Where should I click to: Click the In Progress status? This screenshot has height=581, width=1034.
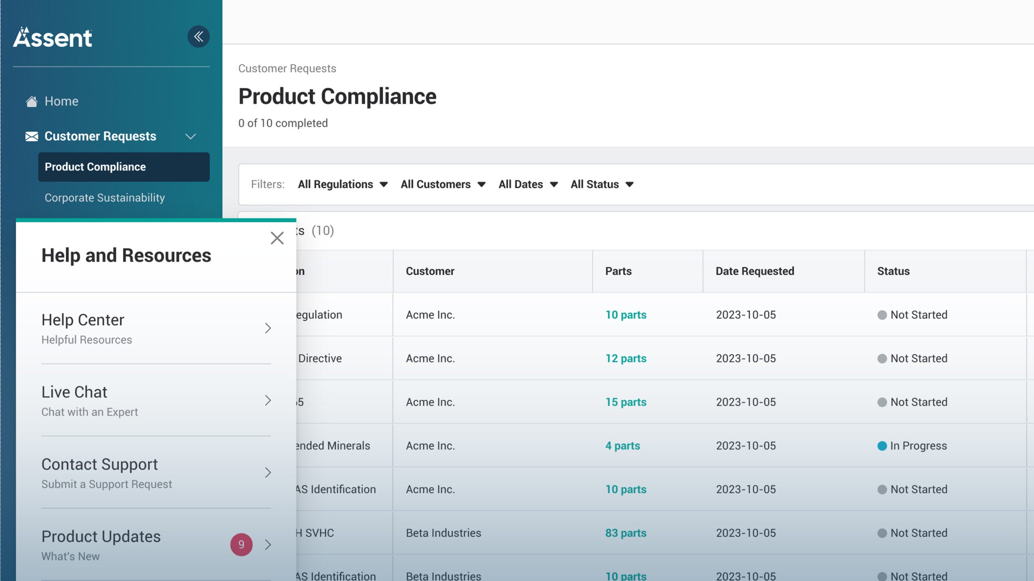coord(912,446)
